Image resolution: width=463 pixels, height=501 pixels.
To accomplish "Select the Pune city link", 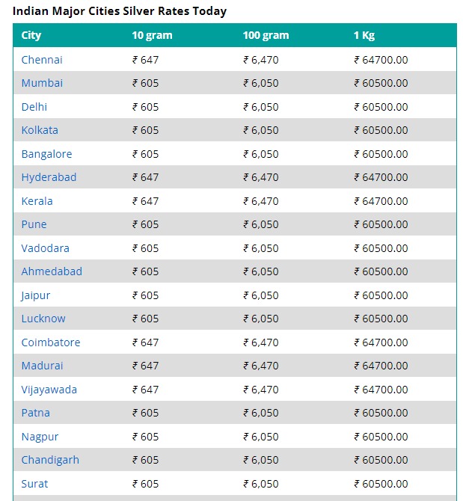I will click(x=34, y=224).
